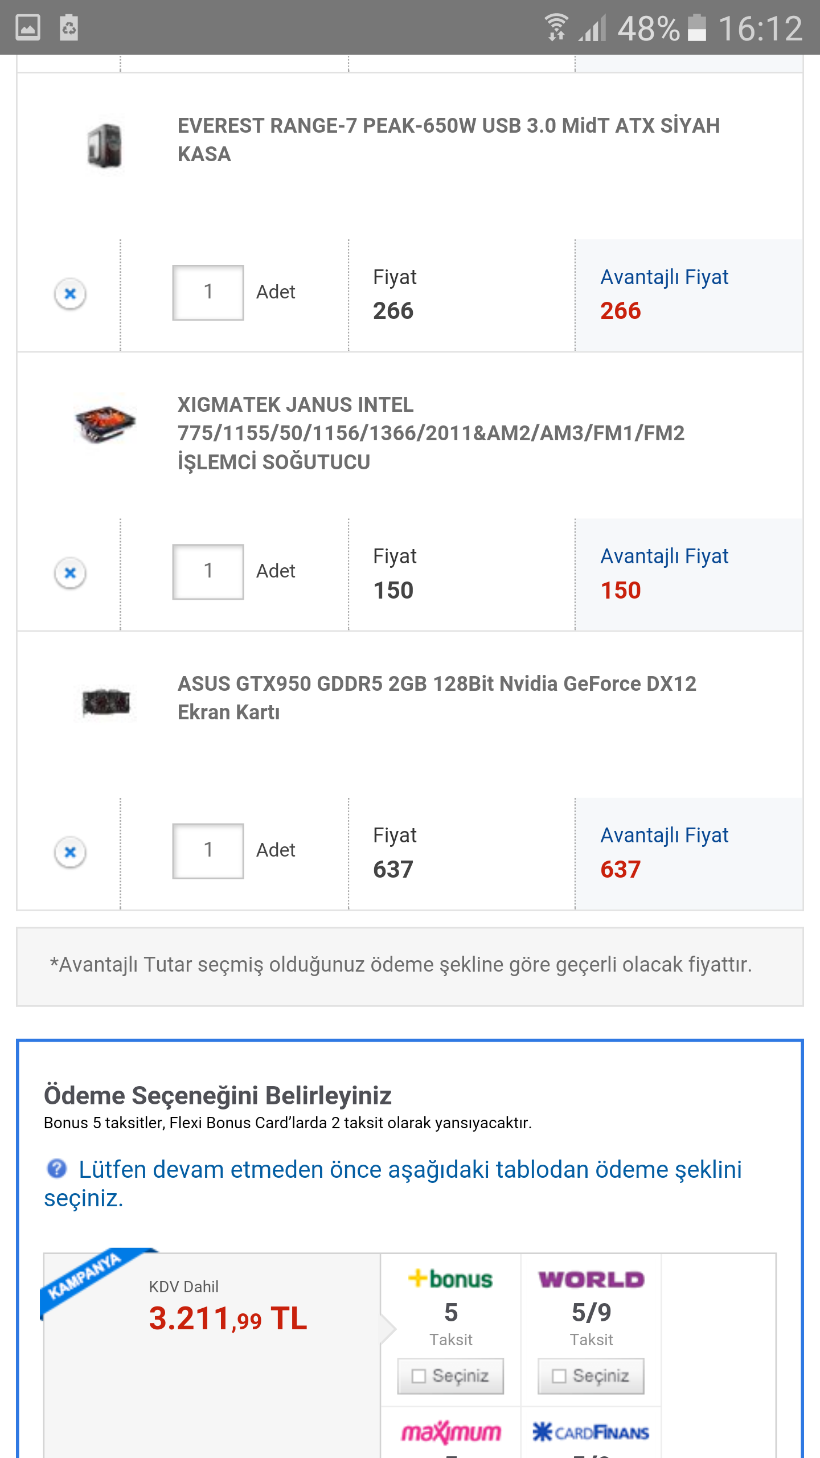This screenshot has height=1458, width=820.
Task: Tap the ASUS GTX950 graphics card thumbnail
Action: tap(106, 702)
